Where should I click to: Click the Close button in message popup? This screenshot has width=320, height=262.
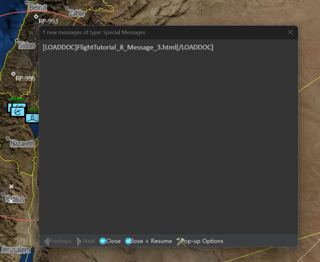(110, 241)
